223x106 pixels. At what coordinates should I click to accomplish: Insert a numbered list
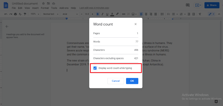(x=181, y=14)
